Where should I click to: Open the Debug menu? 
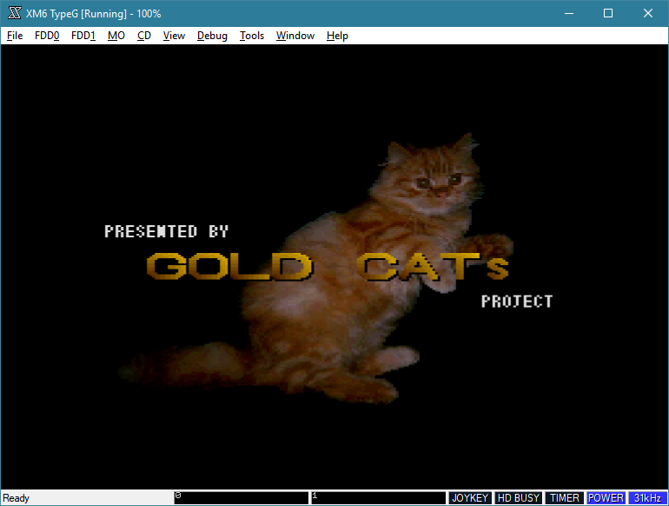tap(212, 36)
